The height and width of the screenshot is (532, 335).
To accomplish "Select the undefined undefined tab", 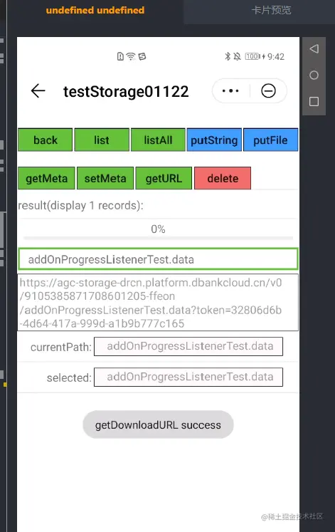I will pyautogui.click(x=95, y=10).
